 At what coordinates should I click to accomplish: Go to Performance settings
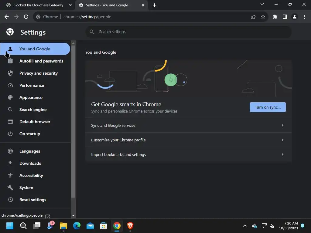click(35, 85)
